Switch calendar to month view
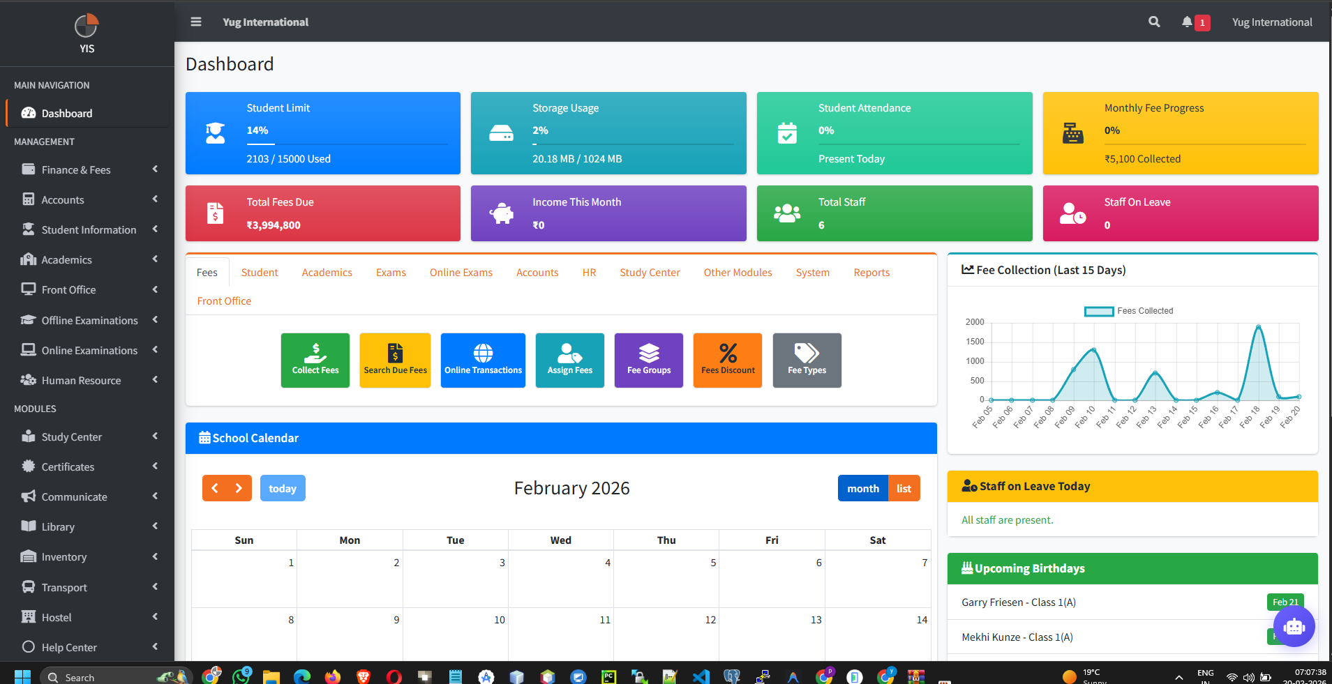Image resolution: width=1332 pixels, height=684 pixels. click(862, 488)
